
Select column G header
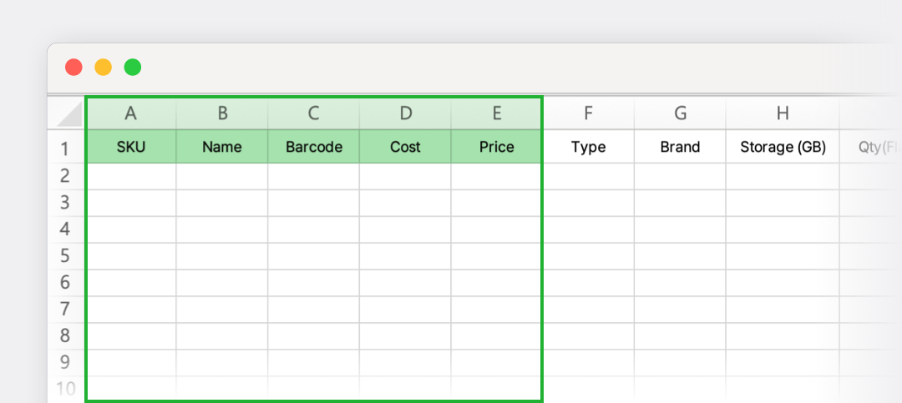(x=680, y=113)
